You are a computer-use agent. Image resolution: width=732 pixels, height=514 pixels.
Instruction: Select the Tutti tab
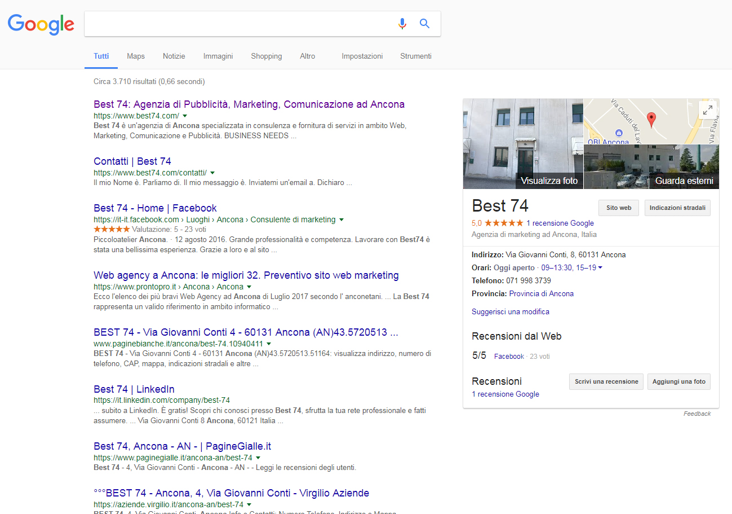pos(101,56)
